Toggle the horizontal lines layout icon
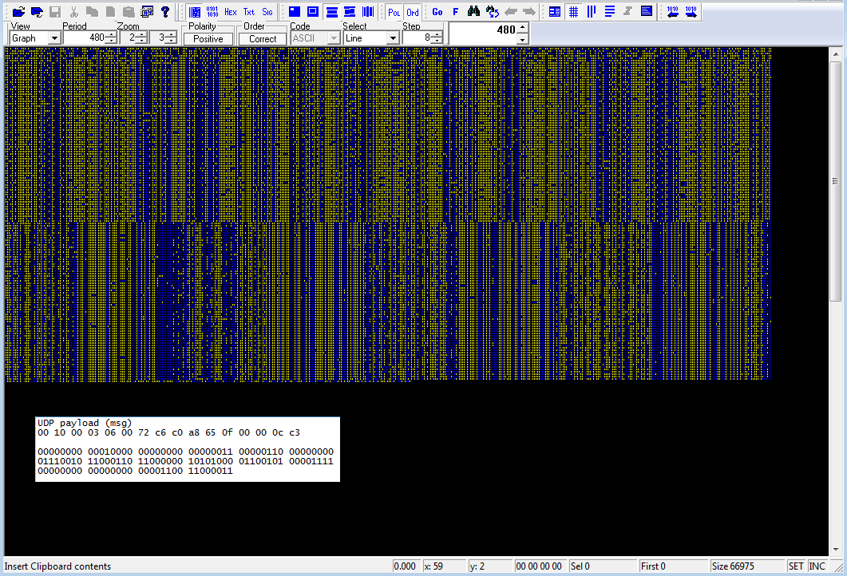 click(x=331, y=11)
